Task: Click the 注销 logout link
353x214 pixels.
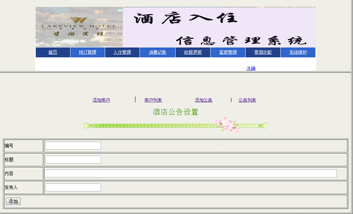Action: click(x=251, y=68)
